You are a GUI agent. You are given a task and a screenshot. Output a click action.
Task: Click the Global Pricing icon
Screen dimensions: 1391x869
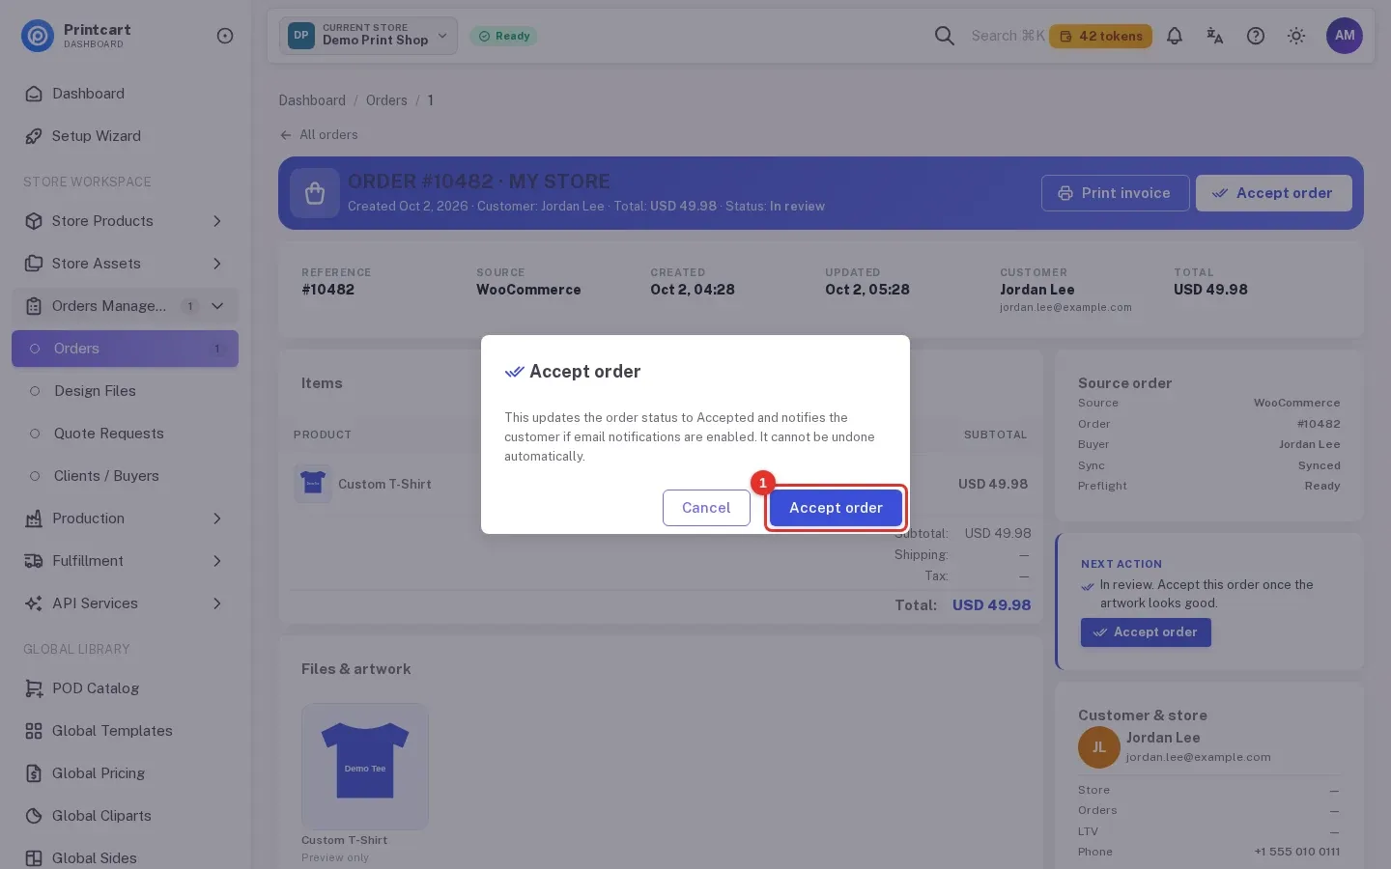tap(34, 773)
